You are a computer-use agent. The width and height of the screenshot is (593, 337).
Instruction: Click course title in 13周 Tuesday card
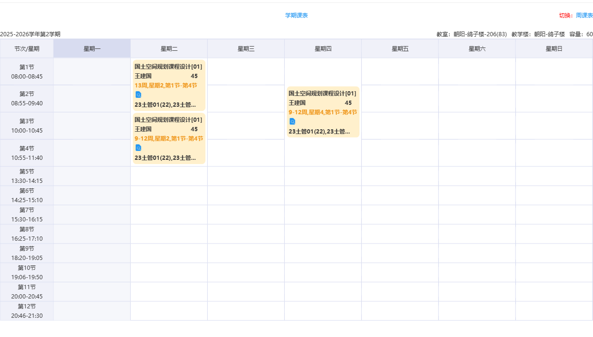[x=168, y=67]
